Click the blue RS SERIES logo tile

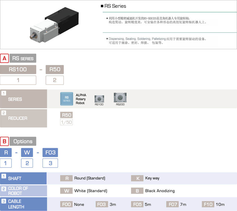point(67,99)
